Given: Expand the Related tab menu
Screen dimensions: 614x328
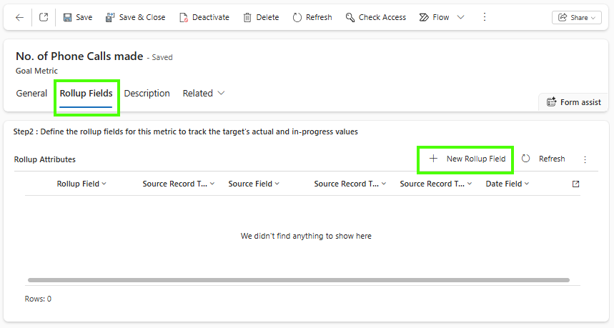Looking at the screenshot, I should (204, 94).
